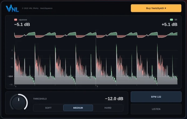Click the VNL logo
Image resolution: width=187 pixels, height=119 pixels.
(x=12, y=8)
